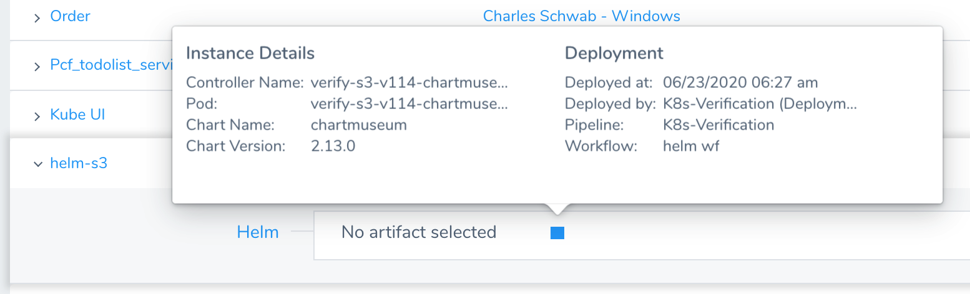
Task: Click the chartmuseum chart name value
Action: pyautogui.click(x=359, y=125)
